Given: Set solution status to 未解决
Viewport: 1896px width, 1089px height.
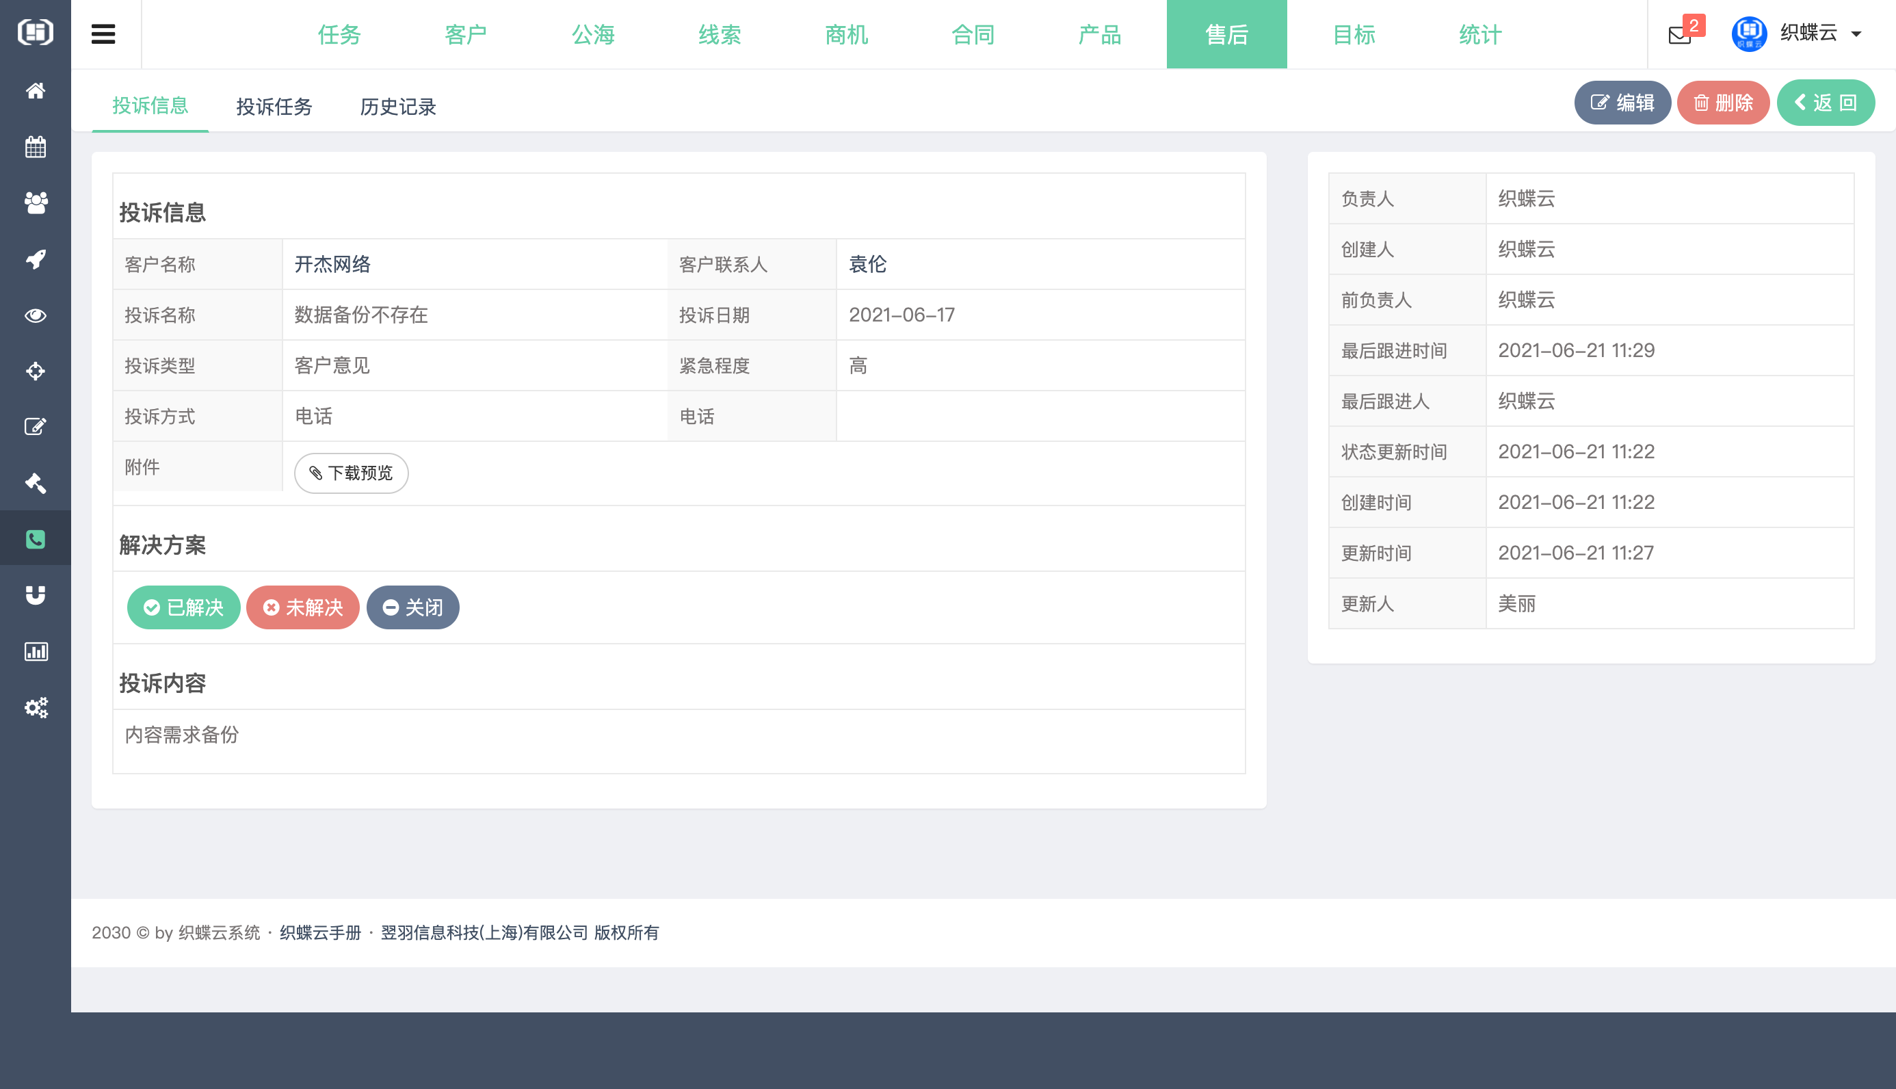Looking at the screenshot, I should pos(303,607).
